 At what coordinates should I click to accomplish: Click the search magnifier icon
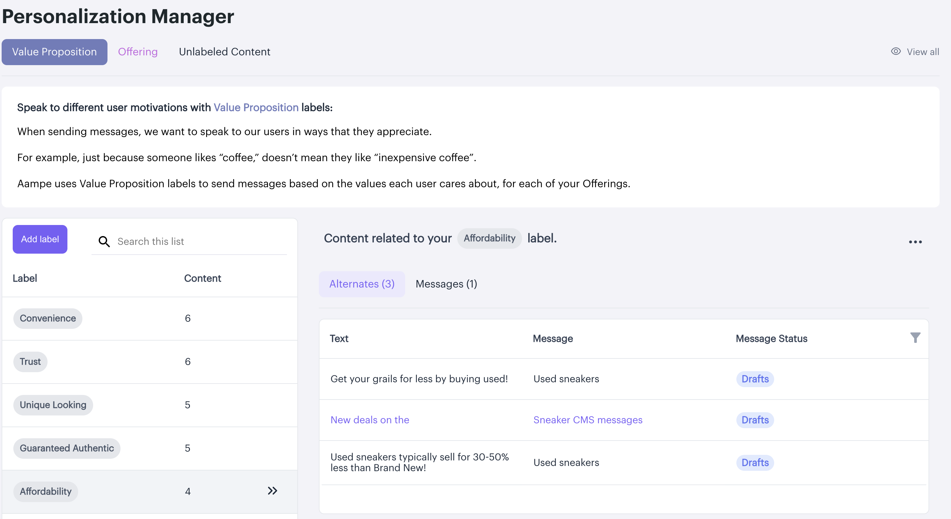pyautogui.click(x=104, y=241)
